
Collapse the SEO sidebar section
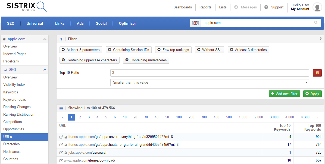click(45, 70)
